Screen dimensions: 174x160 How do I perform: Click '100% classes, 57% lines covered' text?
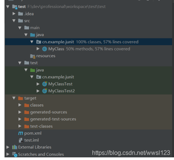point(107,42)
